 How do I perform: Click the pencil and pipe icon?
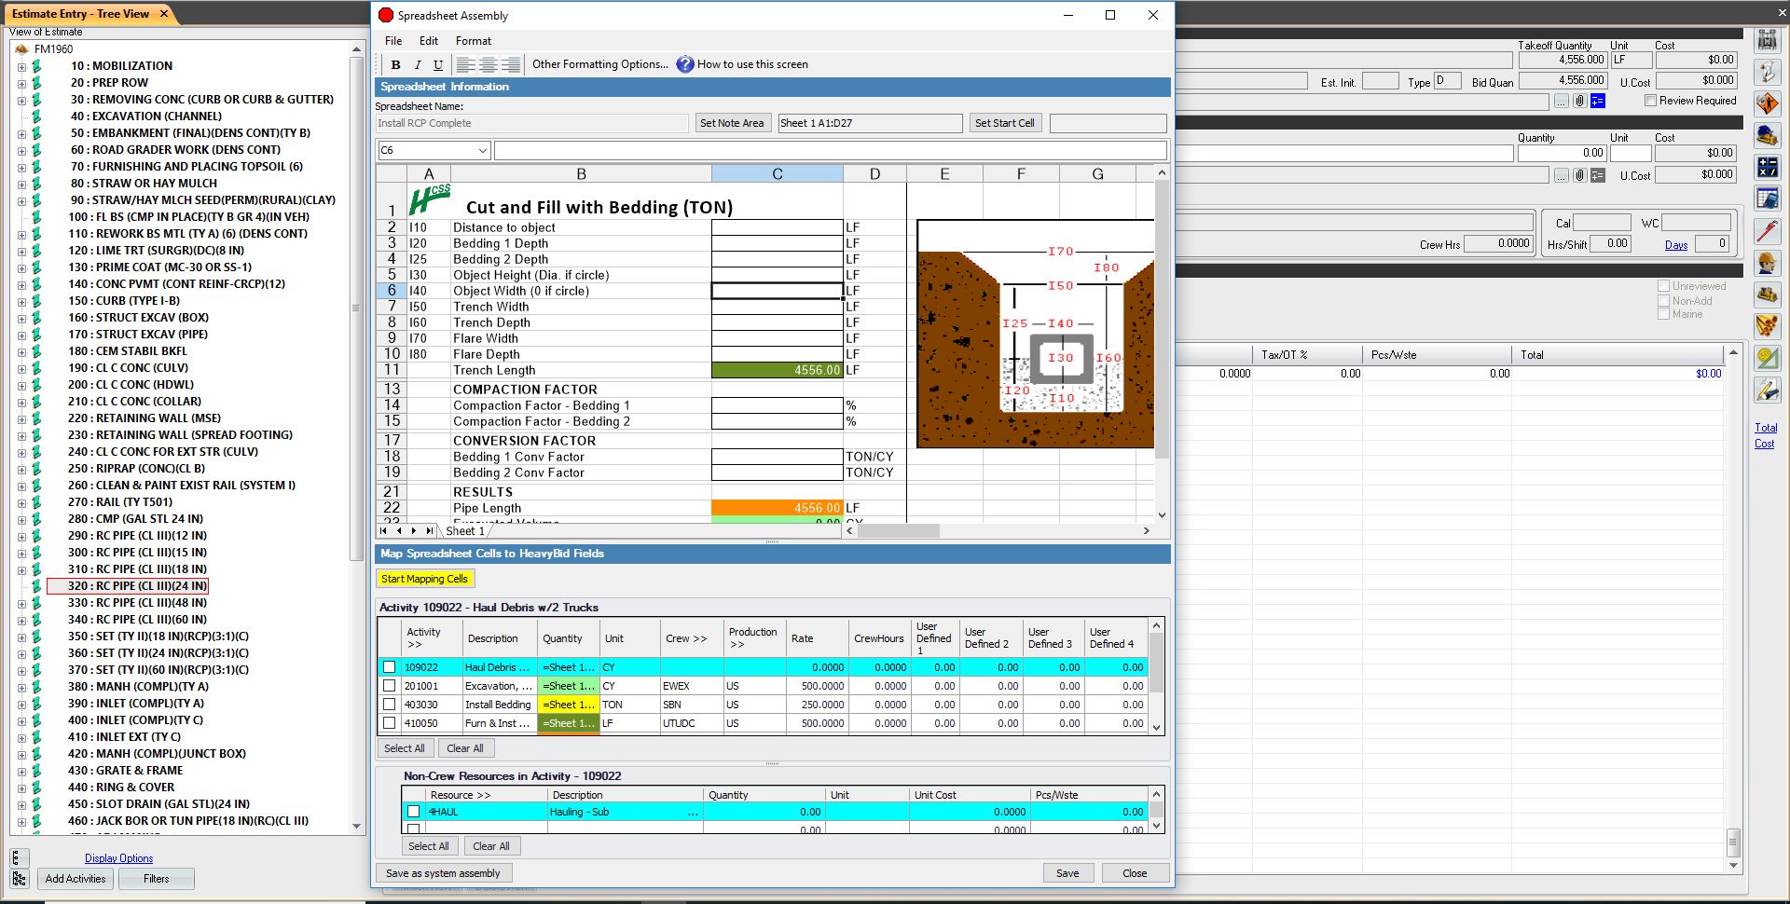pos(1767,390)
